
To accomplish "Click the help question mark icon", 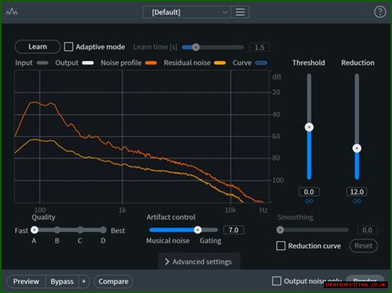I will coord(380,12).
